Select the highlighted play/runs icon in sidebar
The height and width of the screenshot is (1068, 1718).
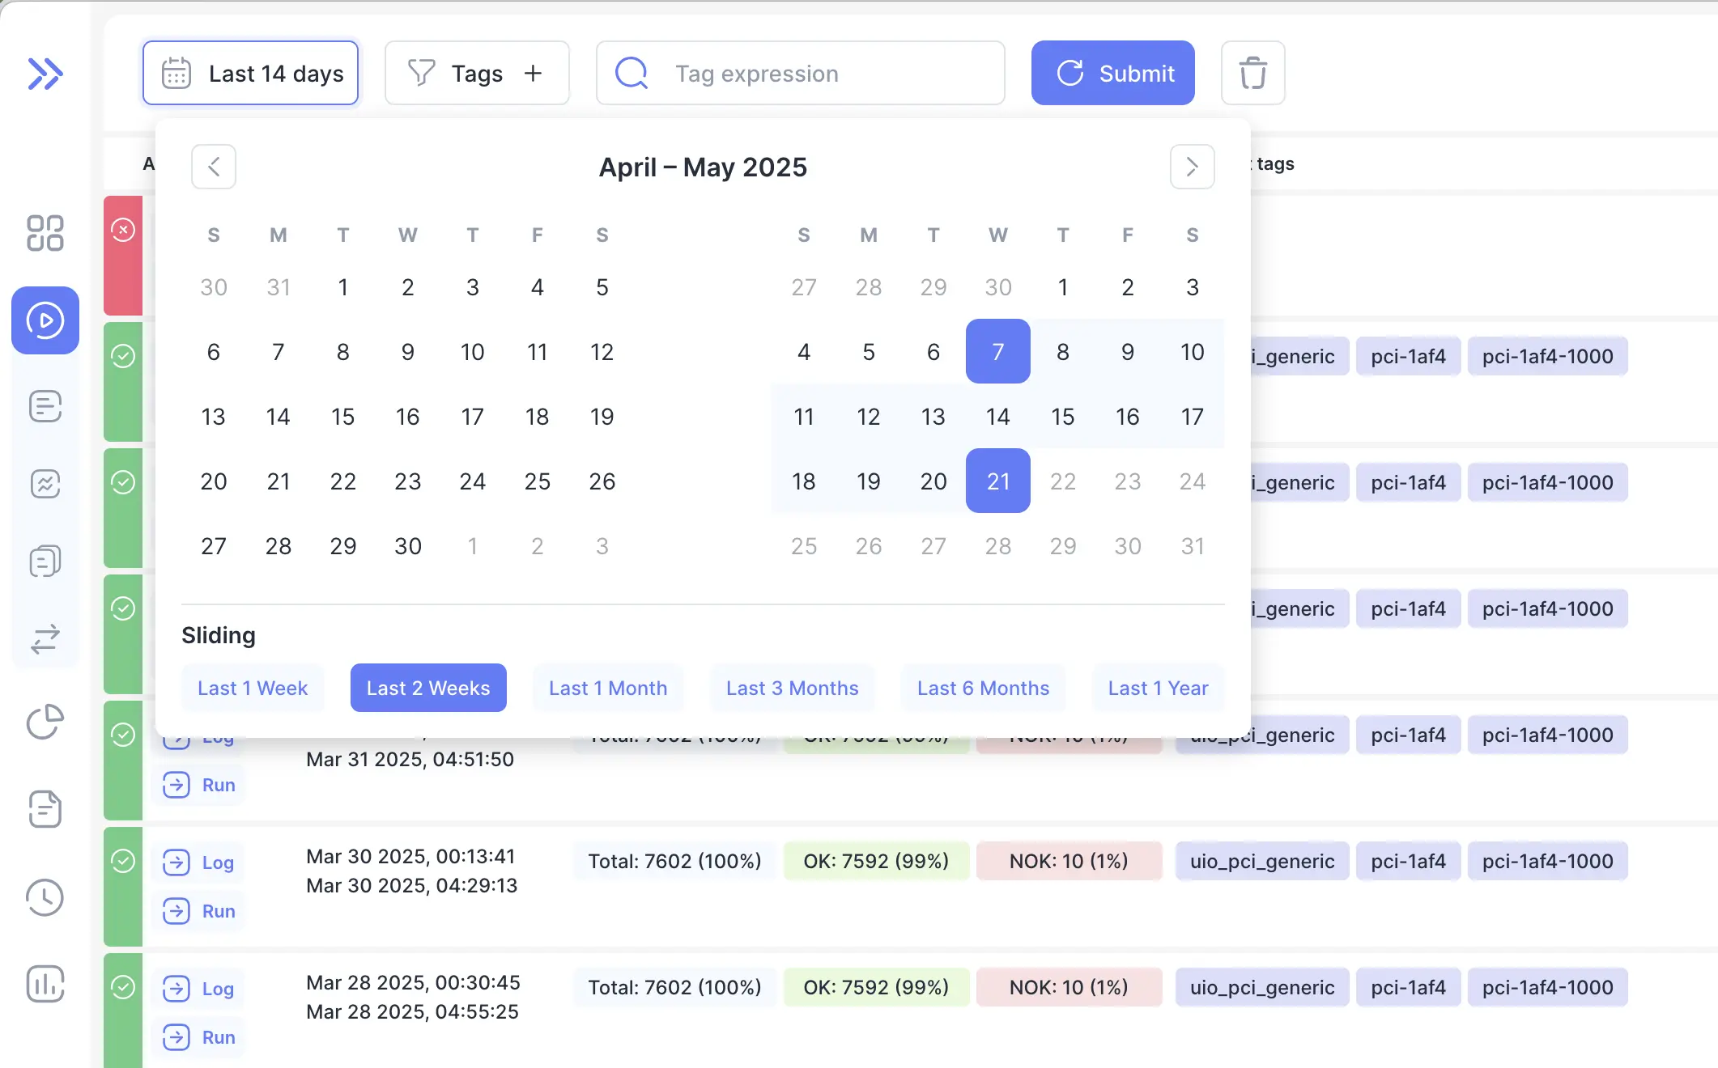[x=45, y=321]
